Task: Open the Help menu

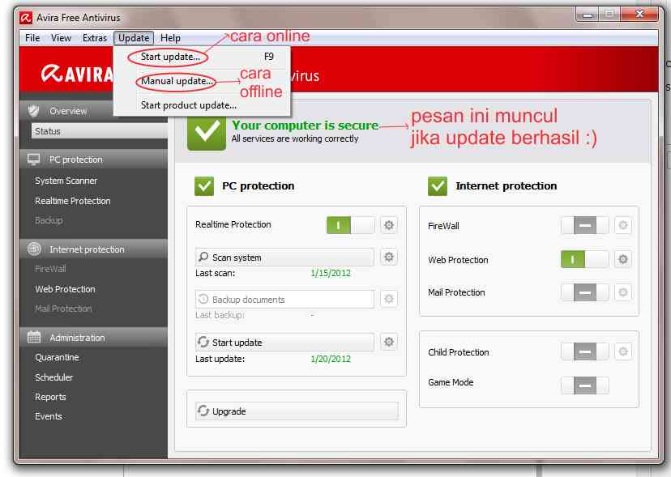Action: 170,38
